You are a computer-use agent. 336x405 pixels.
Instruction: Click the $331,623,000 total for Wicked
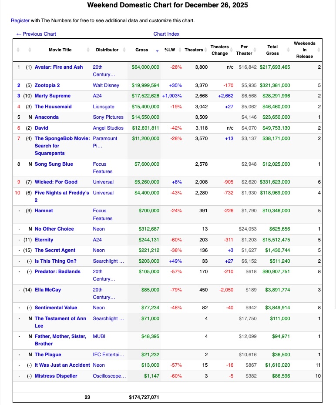[275, 182]
